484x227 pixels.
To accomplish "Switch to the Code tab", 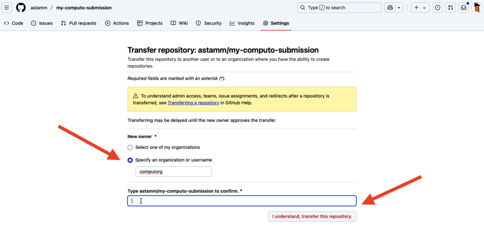I will [14, 23].
